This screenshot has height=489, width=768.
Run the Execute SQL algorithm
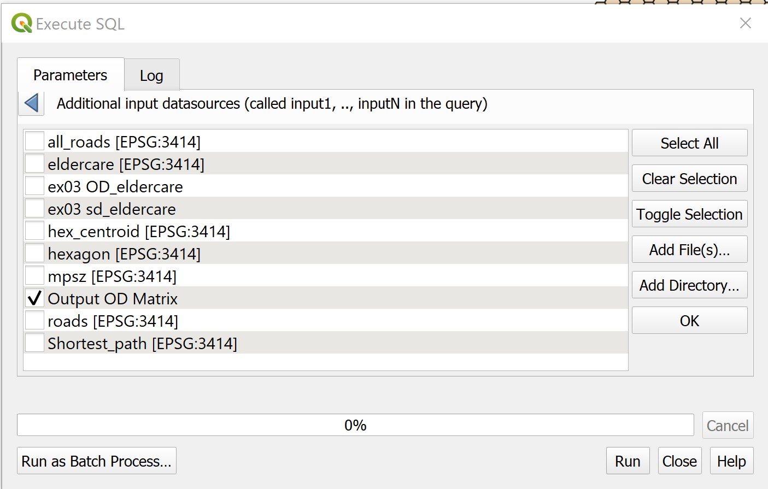(628, 461)
